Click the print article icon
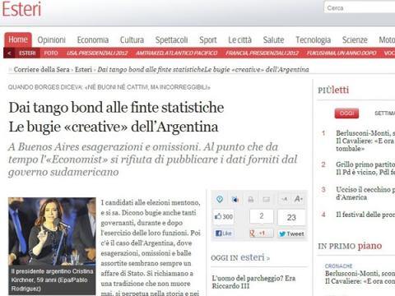The image size is (395, 296). pyautogui.click(x=251, y=200)
